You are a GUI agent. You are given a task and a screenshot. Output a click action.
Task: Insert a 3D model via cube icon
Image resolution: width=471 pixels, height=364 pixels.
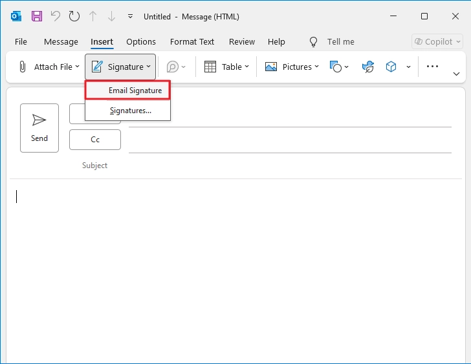[391, 67]
